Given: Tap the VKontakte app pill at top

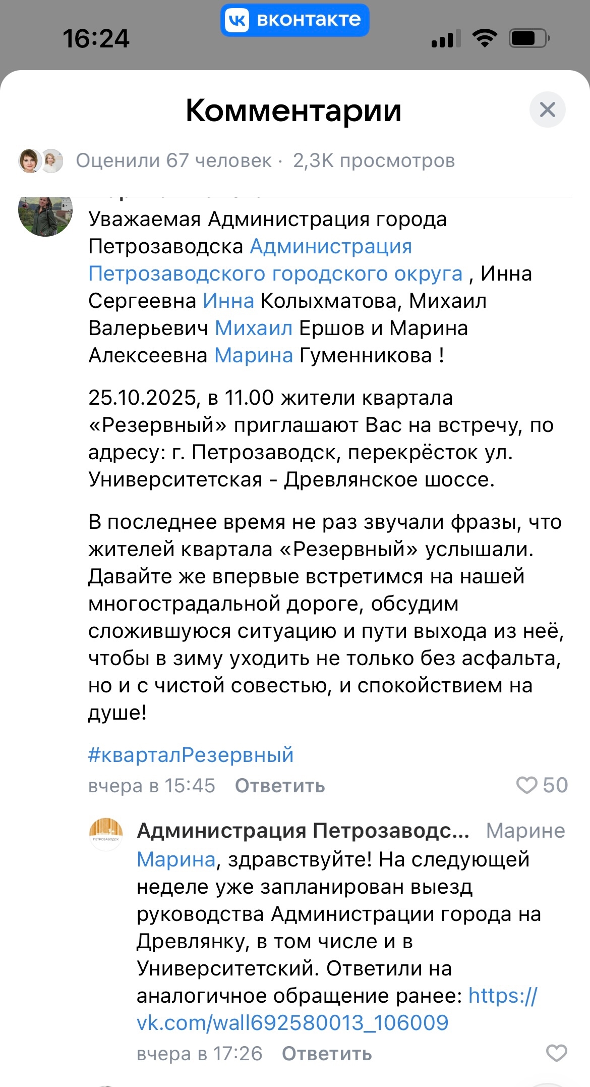Looking at the screenshot, I should [x=295, y=20].
